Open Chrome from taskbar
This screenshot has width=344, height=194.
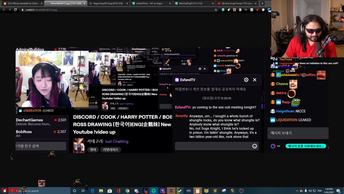[x=127, y=191]
